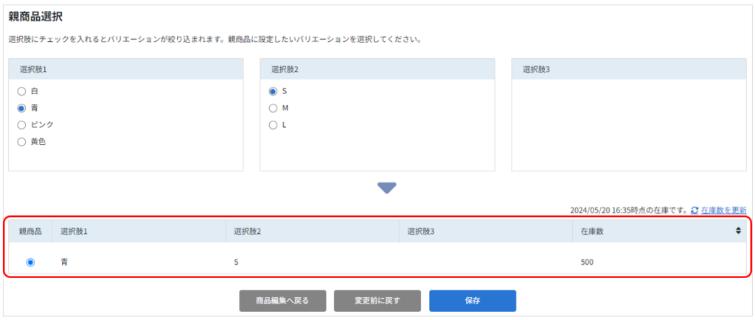Screen dimensions: 755x320
Task: Select size L in 選択肢2
Action: 273,125
